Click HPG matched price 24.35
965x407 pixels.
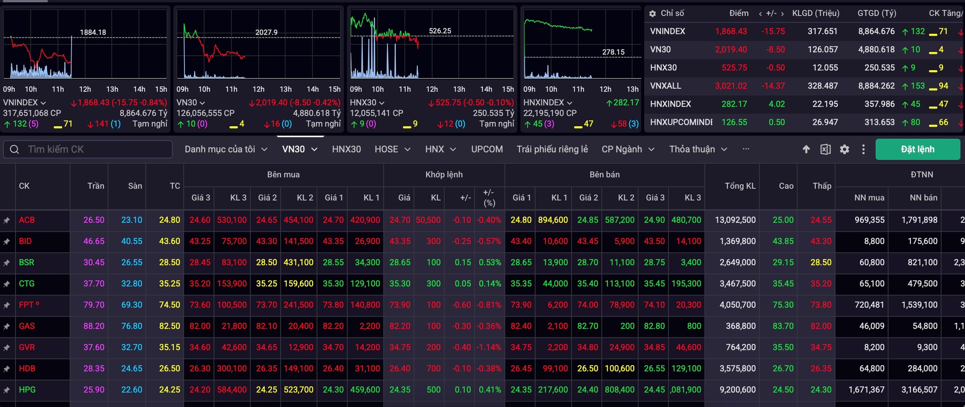click(400, 390)
